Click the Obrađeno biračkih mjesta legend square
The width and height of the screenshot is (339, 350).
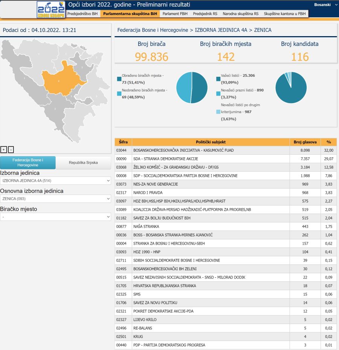click(119, 79)
